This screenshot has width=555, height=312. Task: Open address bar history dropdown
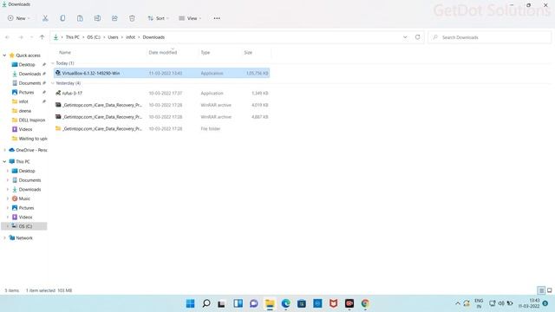pyautogui.click(x=405, y=37)
